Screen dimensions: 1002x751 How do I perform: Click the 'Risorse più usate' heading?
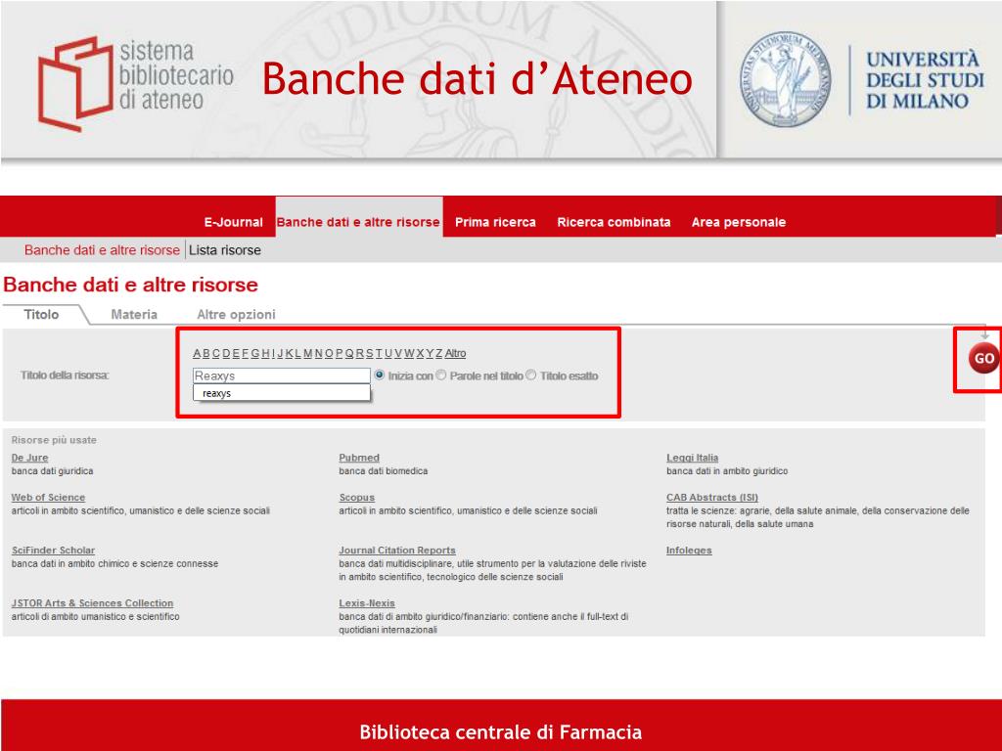pyautogui.click(x=54, y=440)
